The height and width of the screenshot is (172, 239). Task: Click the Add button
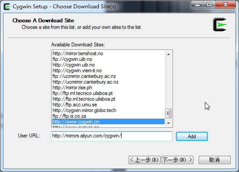192,136
